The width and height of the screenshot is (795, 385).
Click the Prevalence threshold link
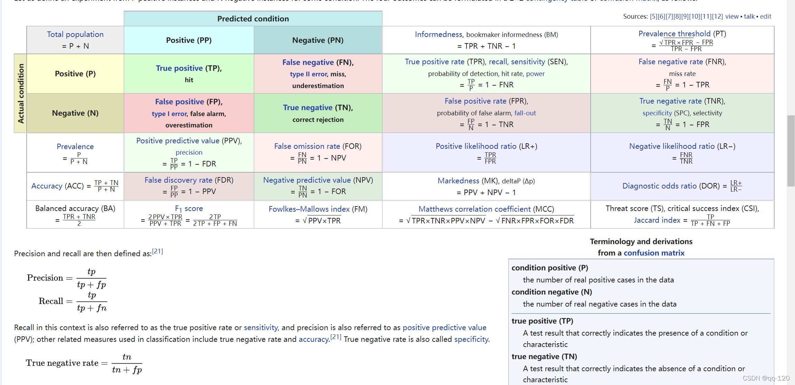(674, 33)
